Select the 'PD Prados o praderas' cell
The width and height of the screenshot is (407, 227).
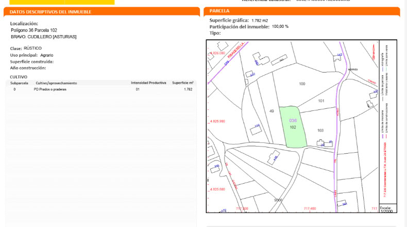50,89
